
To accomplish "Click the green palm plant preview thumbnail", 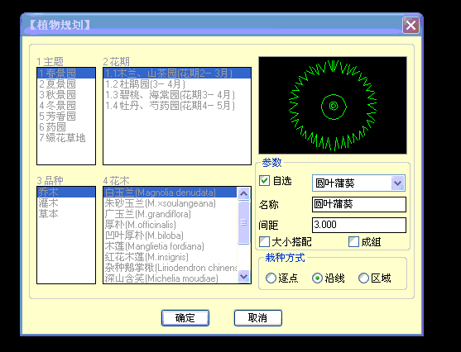I will coord(333,106).
